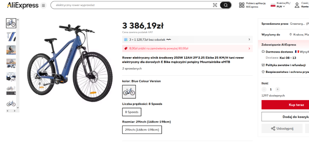
Task: Click the Udostępnij share button
Action: [x=282, y=128]
